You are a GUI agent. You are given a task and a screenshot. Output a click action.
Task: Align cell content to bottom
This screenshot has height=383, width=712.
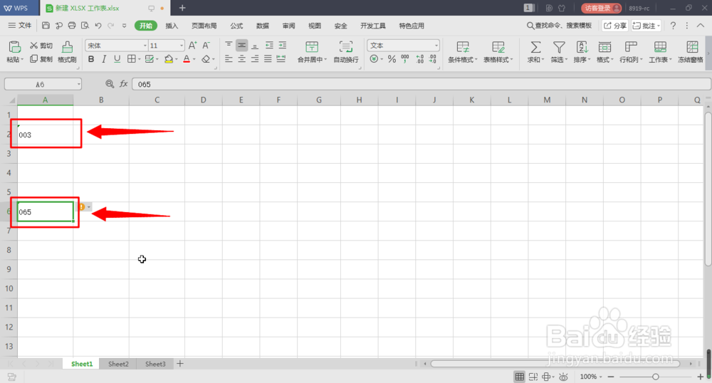(255, 45)
